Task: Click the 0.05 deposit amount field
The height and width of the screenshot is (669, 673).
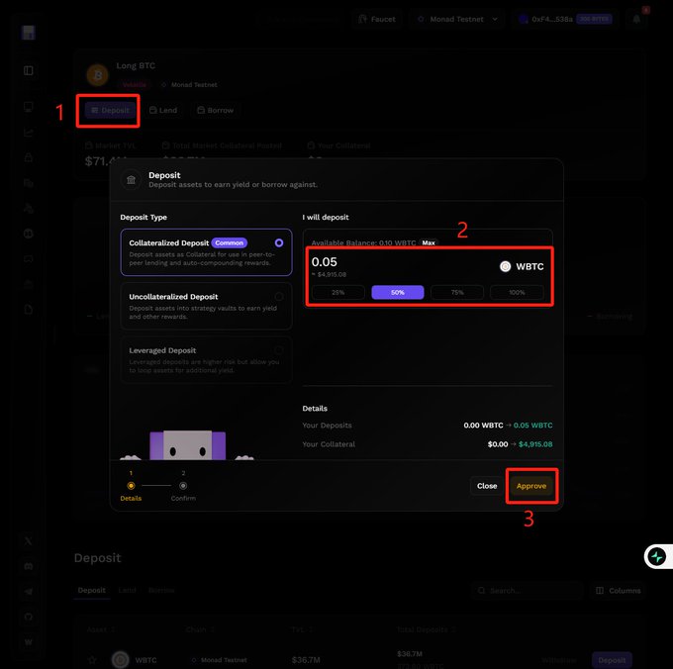Action: pyautogui.click(x=325, y=262)
